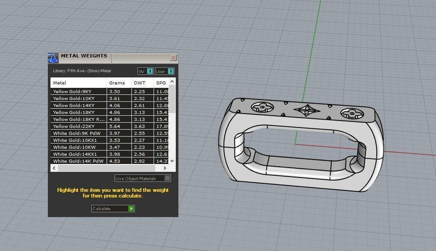Select the Yellow Gold:18KY row
Screen dimensions: 436x251
coord(110,112)
